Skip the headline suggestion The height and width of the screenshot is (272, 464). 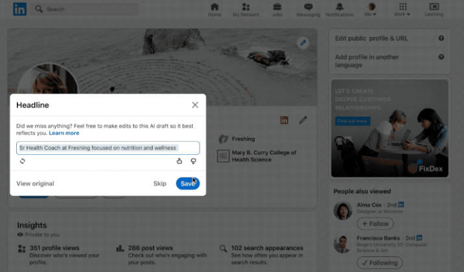tap(160, 184)
